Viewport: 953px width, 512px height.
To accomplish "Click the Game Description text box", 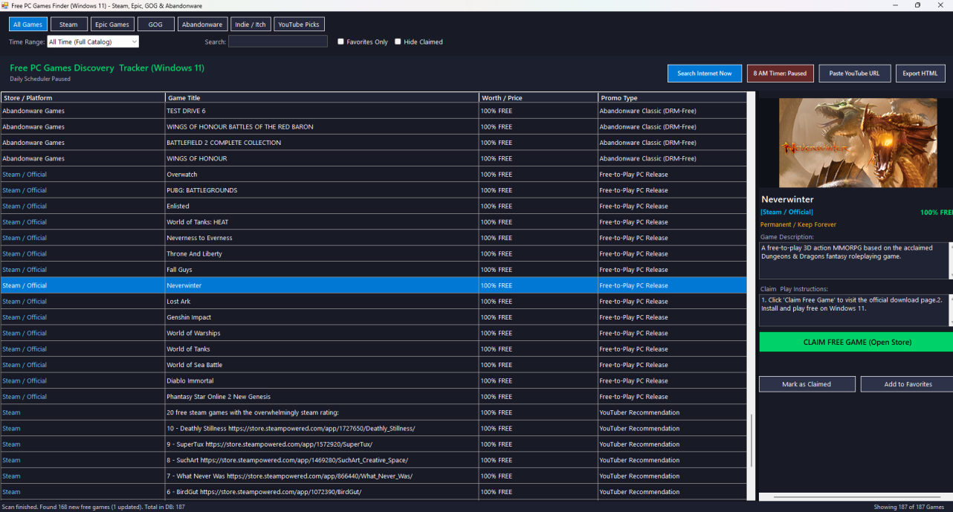I will 854,261.
